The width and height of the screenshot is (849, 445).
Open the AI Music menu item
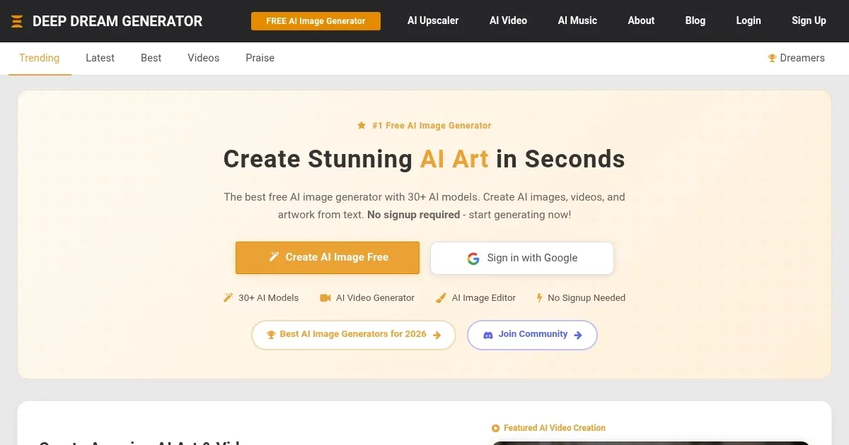click(577, 20)
